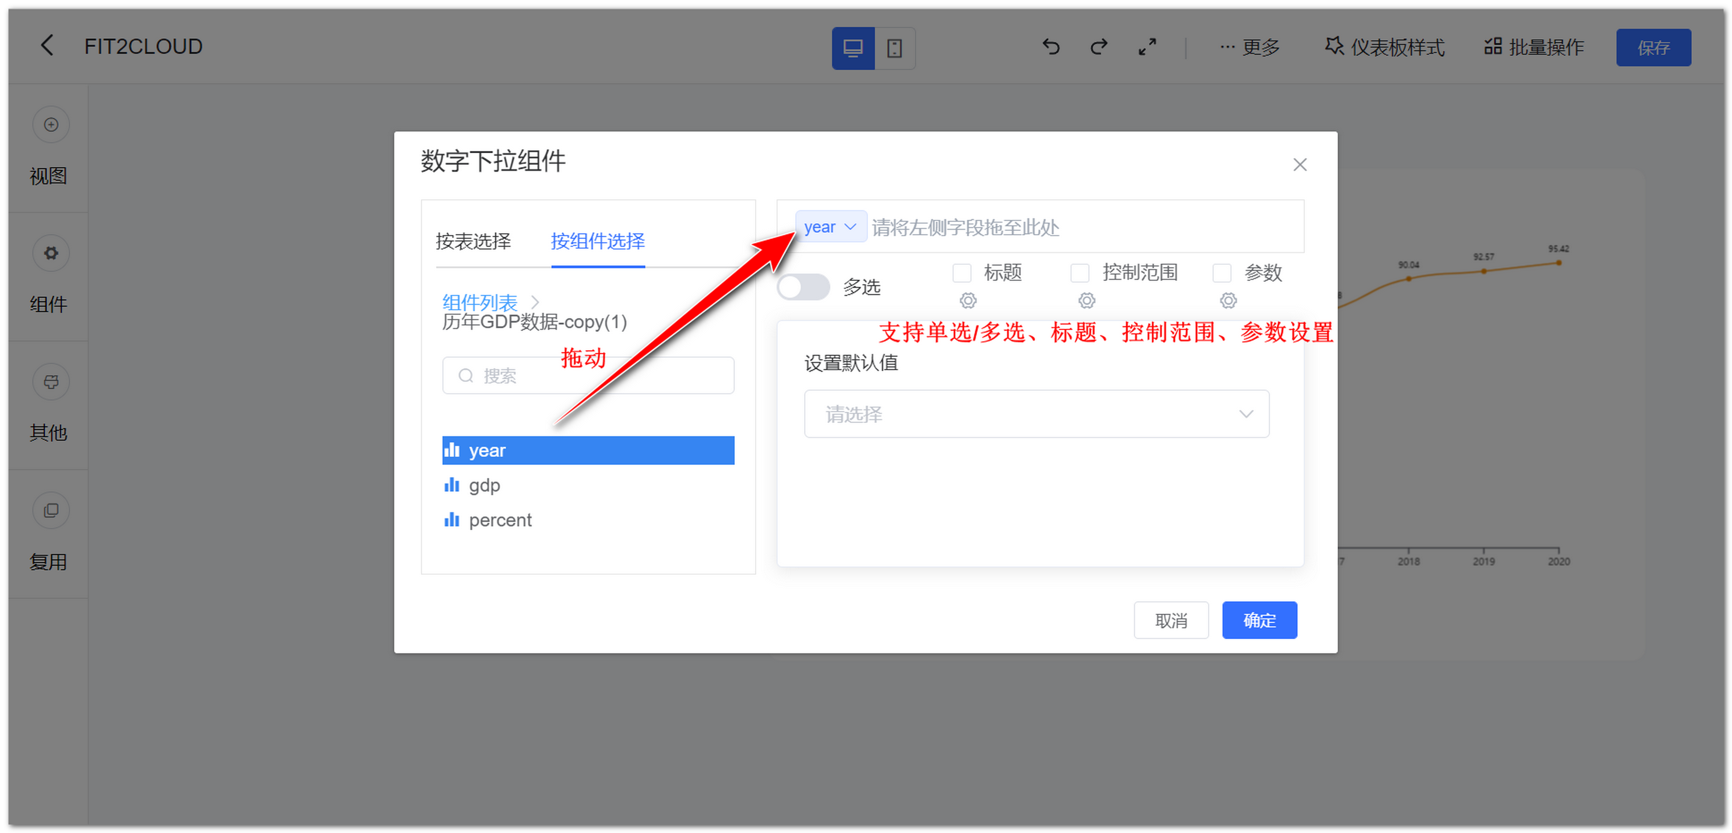Open the 视图 view panel icon

point(50,124)
